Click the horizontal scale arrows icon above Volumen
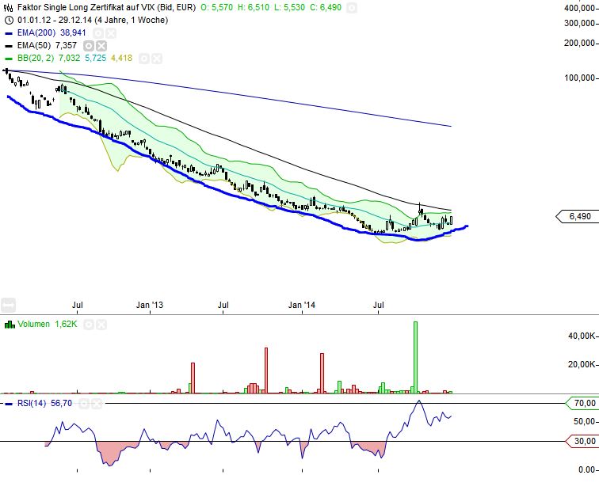The width and height of the screenshot is (599, 494). (8, 305)
